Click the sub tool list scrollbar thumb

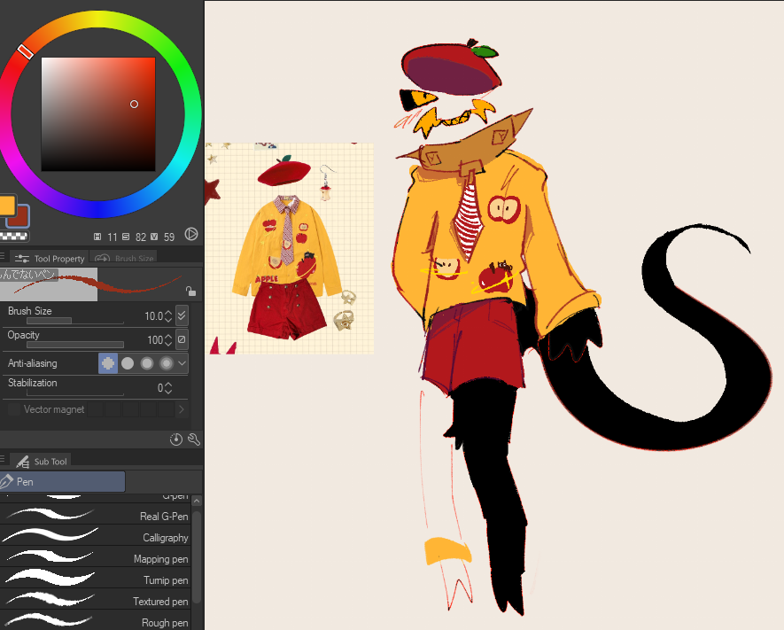[197, 556]
